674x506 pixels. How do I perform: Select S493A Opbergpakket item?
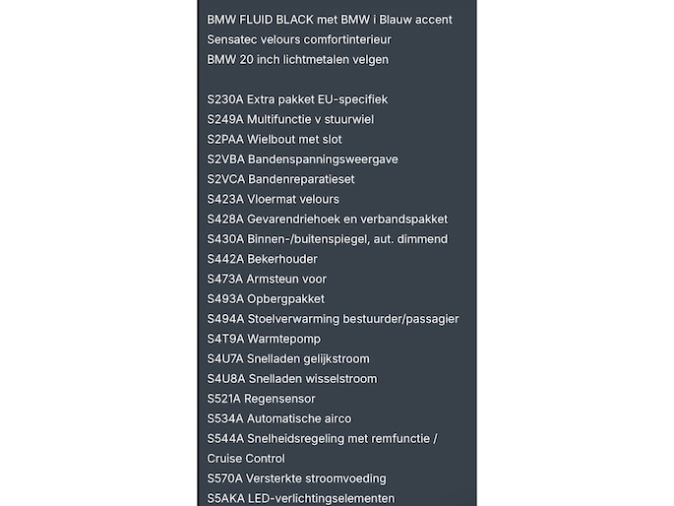point(266,299)
